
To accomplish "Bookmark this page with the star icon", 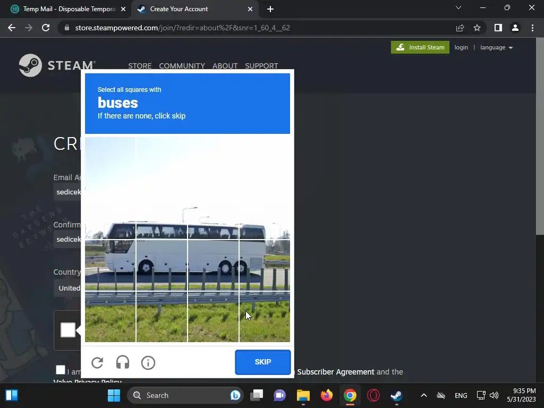I will click(x=477, y=28).
